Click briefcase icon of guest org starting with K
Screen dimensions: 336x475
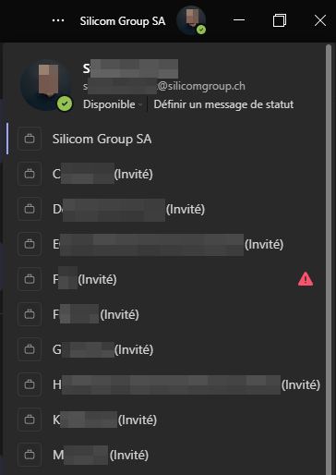tap(30, 420)
